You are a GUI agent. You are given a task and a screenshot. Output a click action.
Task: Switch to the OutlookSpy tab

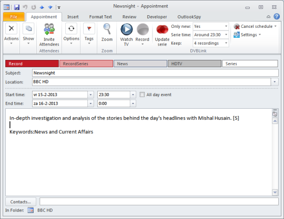[189, 17]
